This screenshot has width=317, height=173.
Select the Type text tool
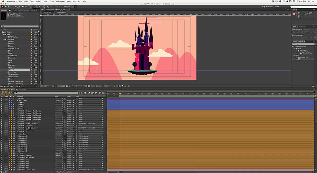(29, 7)
